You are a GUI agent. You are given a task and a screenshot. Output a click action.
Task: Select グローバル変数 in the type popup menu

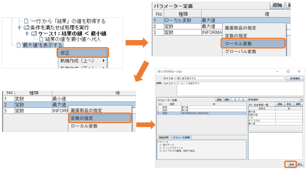pyautogui.click(x=254, y=52)
